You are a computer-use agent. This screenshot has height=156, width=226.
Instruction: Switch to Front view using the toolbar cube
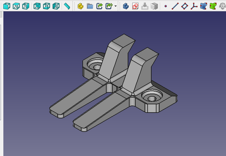[6, 6]
